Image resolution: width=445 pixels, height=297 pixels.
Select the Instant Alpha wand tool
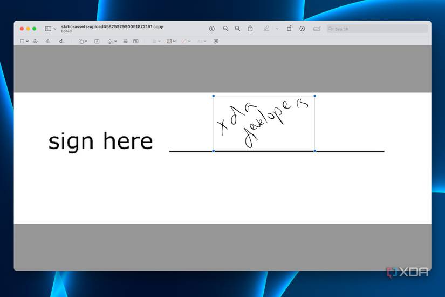[36, 42]
